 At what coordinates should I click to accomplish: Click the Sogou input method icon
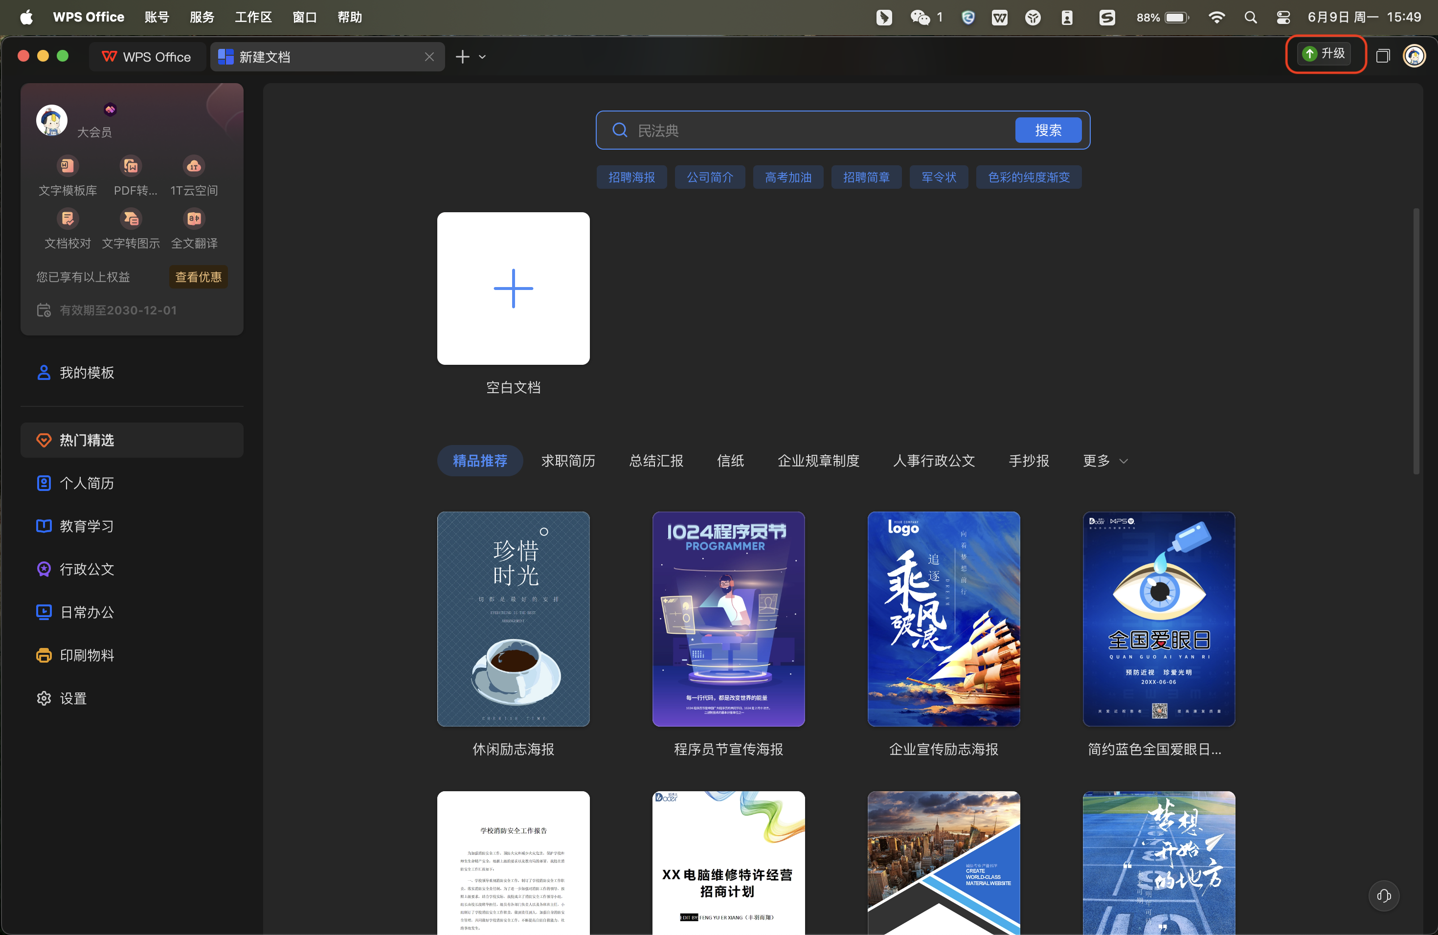1107,17
